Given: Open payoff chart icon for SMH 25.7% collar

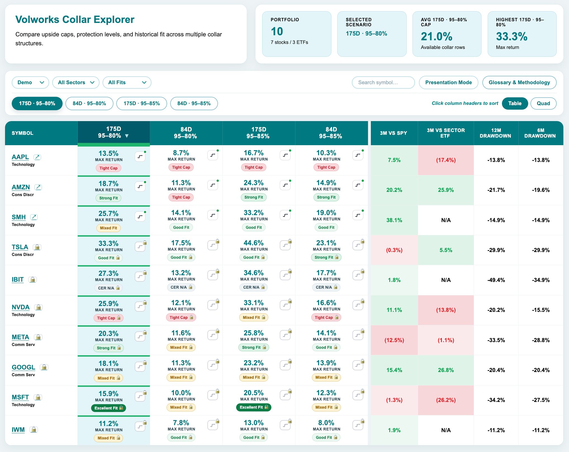Looking at the screenshot, I should click(140, 216).
